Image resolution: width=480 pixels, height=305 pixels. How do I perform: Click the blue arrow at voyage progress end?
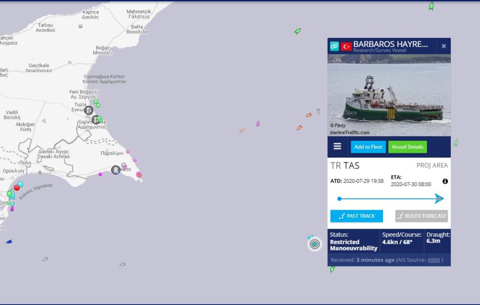(x=439, y=198)
